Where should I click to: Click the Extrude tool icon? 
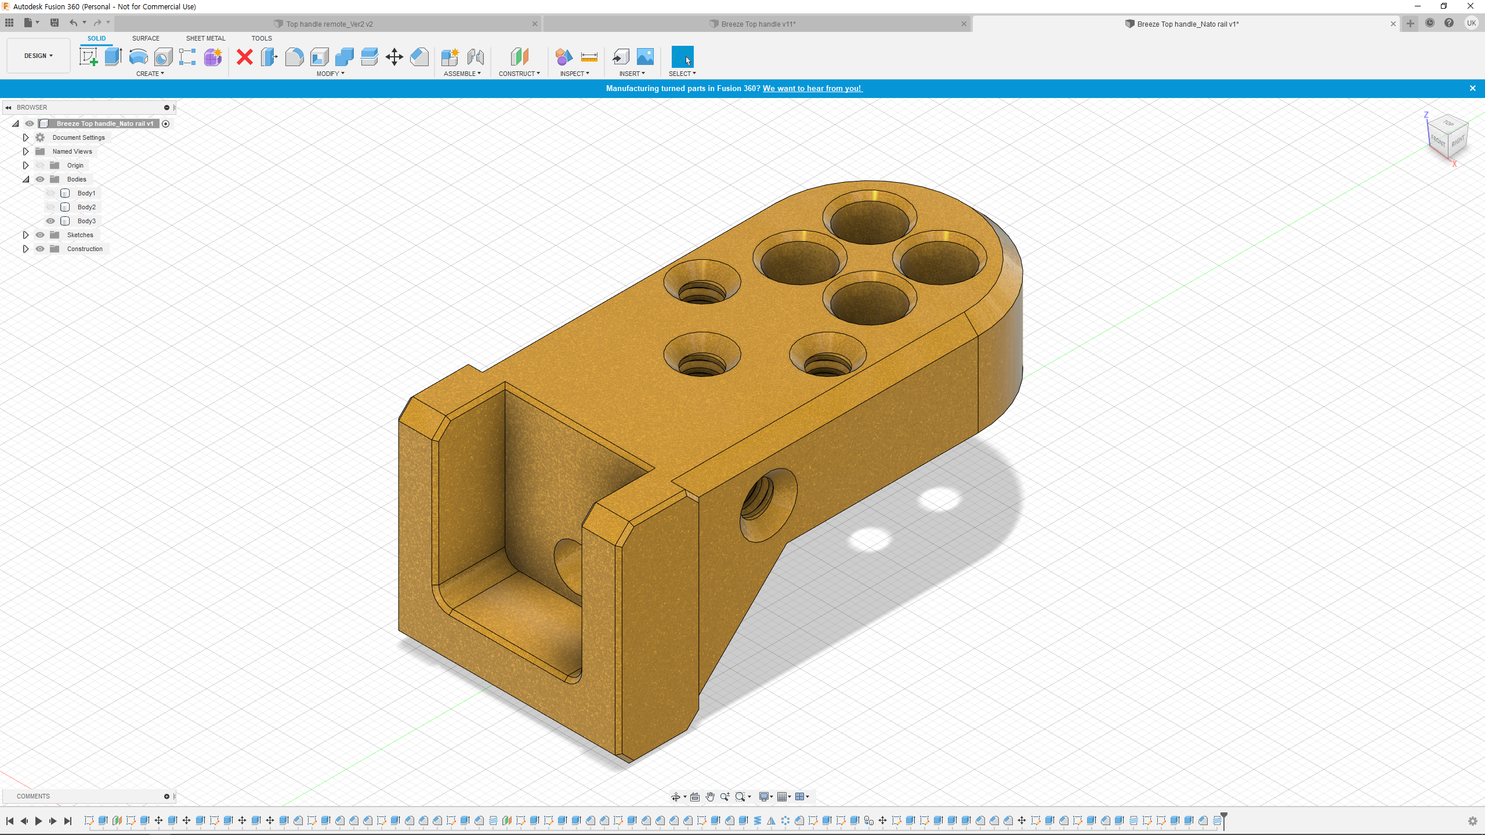pyautogui.click(x=113, y=57)
